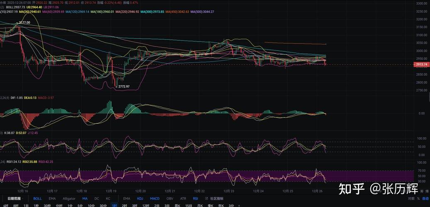The height and width of the screenshot is (207, 430).
Task: Switch price axis to percent scale
Action: pyautogui.click(x=418, y=199)
